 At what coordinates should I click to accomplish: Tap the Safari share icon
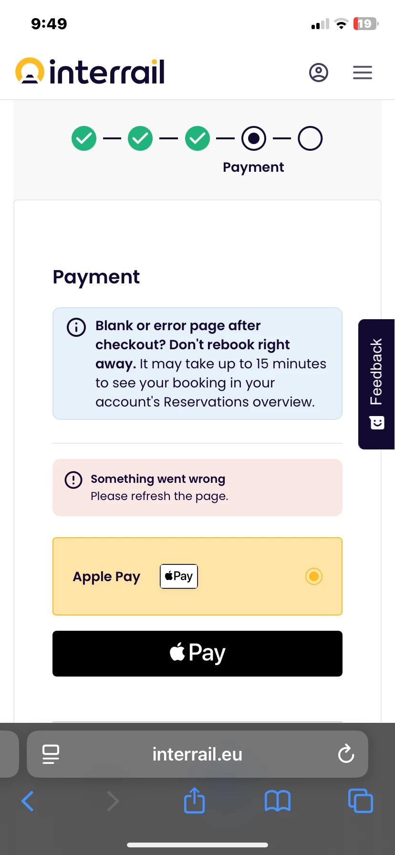[x=194, y=800]
